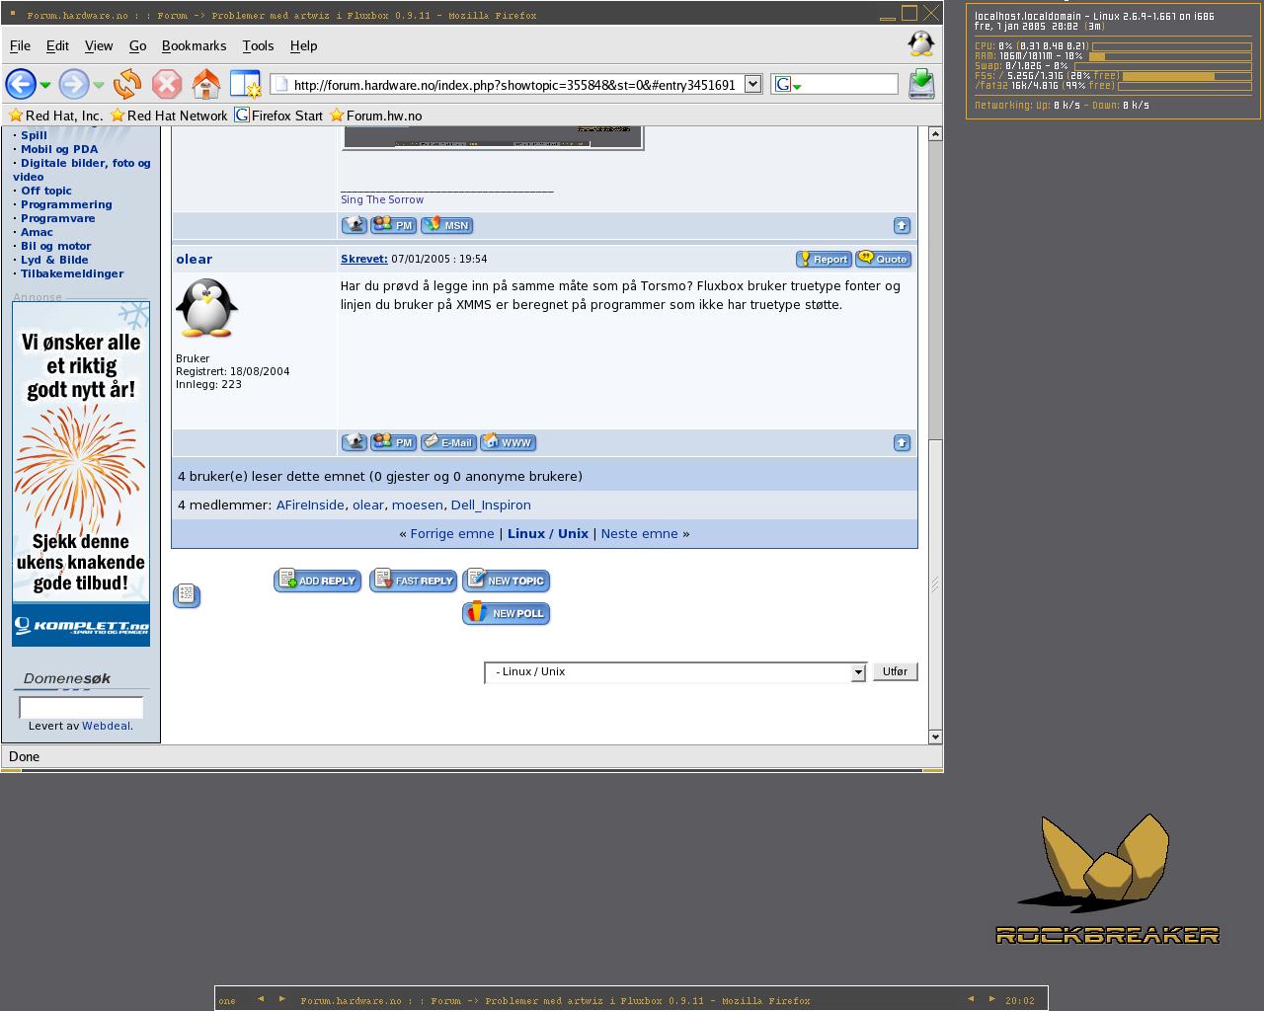
Task: Open the View menu
Action: tap(99, 45)
